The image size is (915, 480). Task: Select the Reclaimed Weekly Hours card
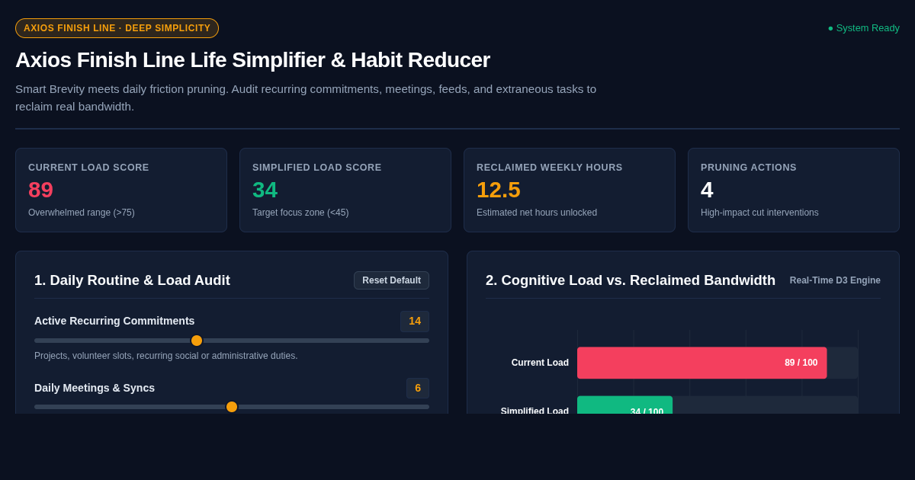coord(570,190)
